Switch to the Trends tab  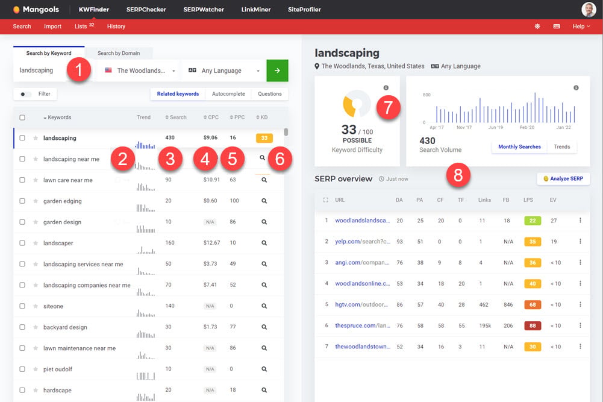[x=562, y=146]
